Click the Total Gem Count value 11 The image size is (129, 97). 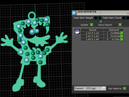coord(126,18)
